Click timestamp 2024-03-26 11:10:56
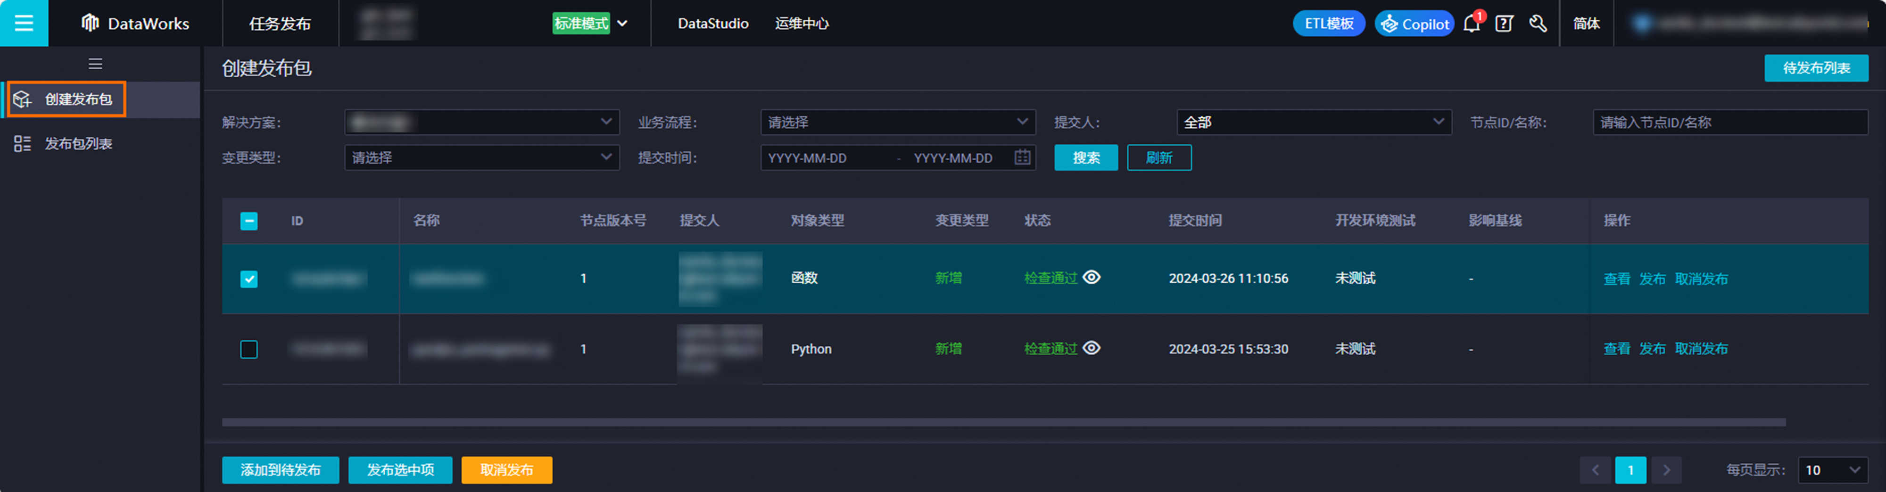This screenshot has height=492, width=1886. pyautogui.click(x=1229, y=278)
